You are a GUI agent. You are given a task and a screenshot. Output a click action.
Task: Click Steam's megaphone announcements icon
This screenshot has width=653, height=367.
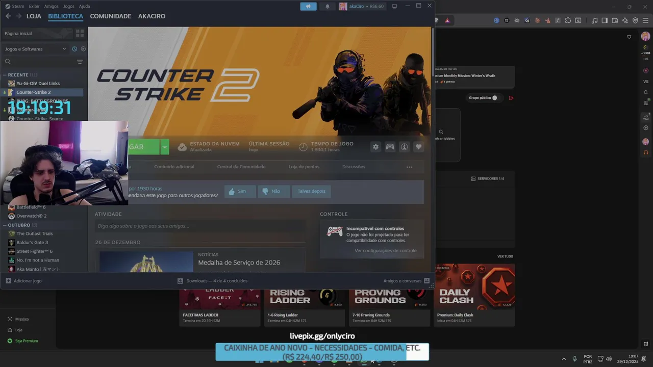pos(308,6)
